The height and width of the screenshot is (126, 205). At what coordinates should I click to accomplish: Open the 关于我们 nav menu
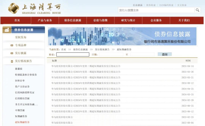[x=184, y=20]
